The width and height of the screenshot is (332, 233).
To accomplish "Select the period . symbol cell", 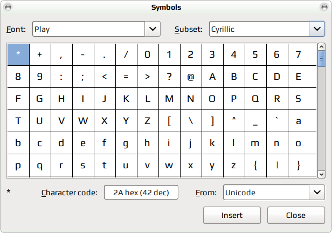I will [x=105, y=54].
